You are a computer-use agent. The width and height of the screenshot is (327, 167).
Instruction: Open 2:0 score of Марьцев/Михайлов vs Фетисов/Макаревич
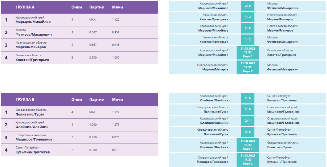(247, 5)
